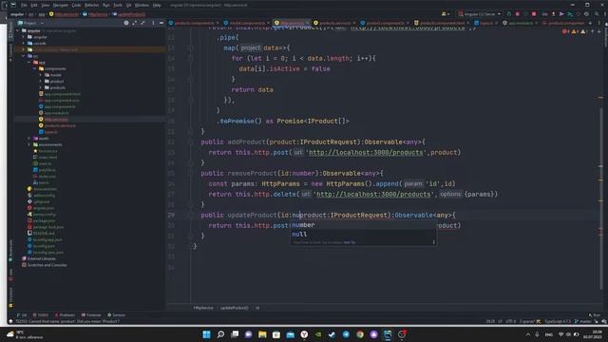The height and width of the screenshot is (342, 608).
Task: Expand the products folder
Action: pos(40,87)
